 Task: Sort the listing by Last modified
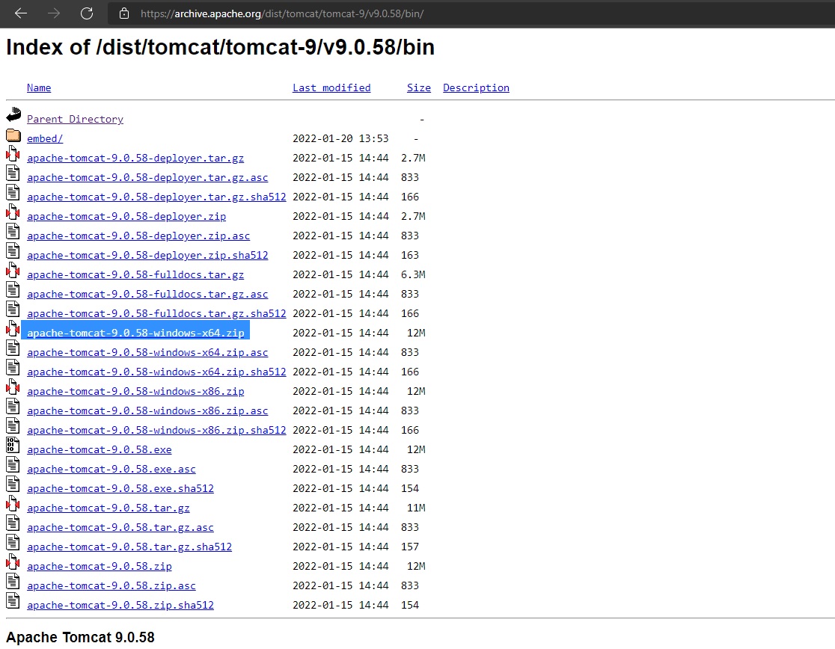[331, 87]
